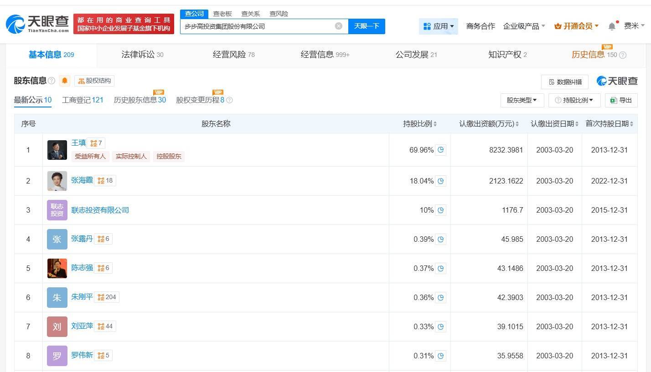Click 王填's 实际控制人 tag
The height and width of the screenshot is (372, 651).
click(131, 156)
